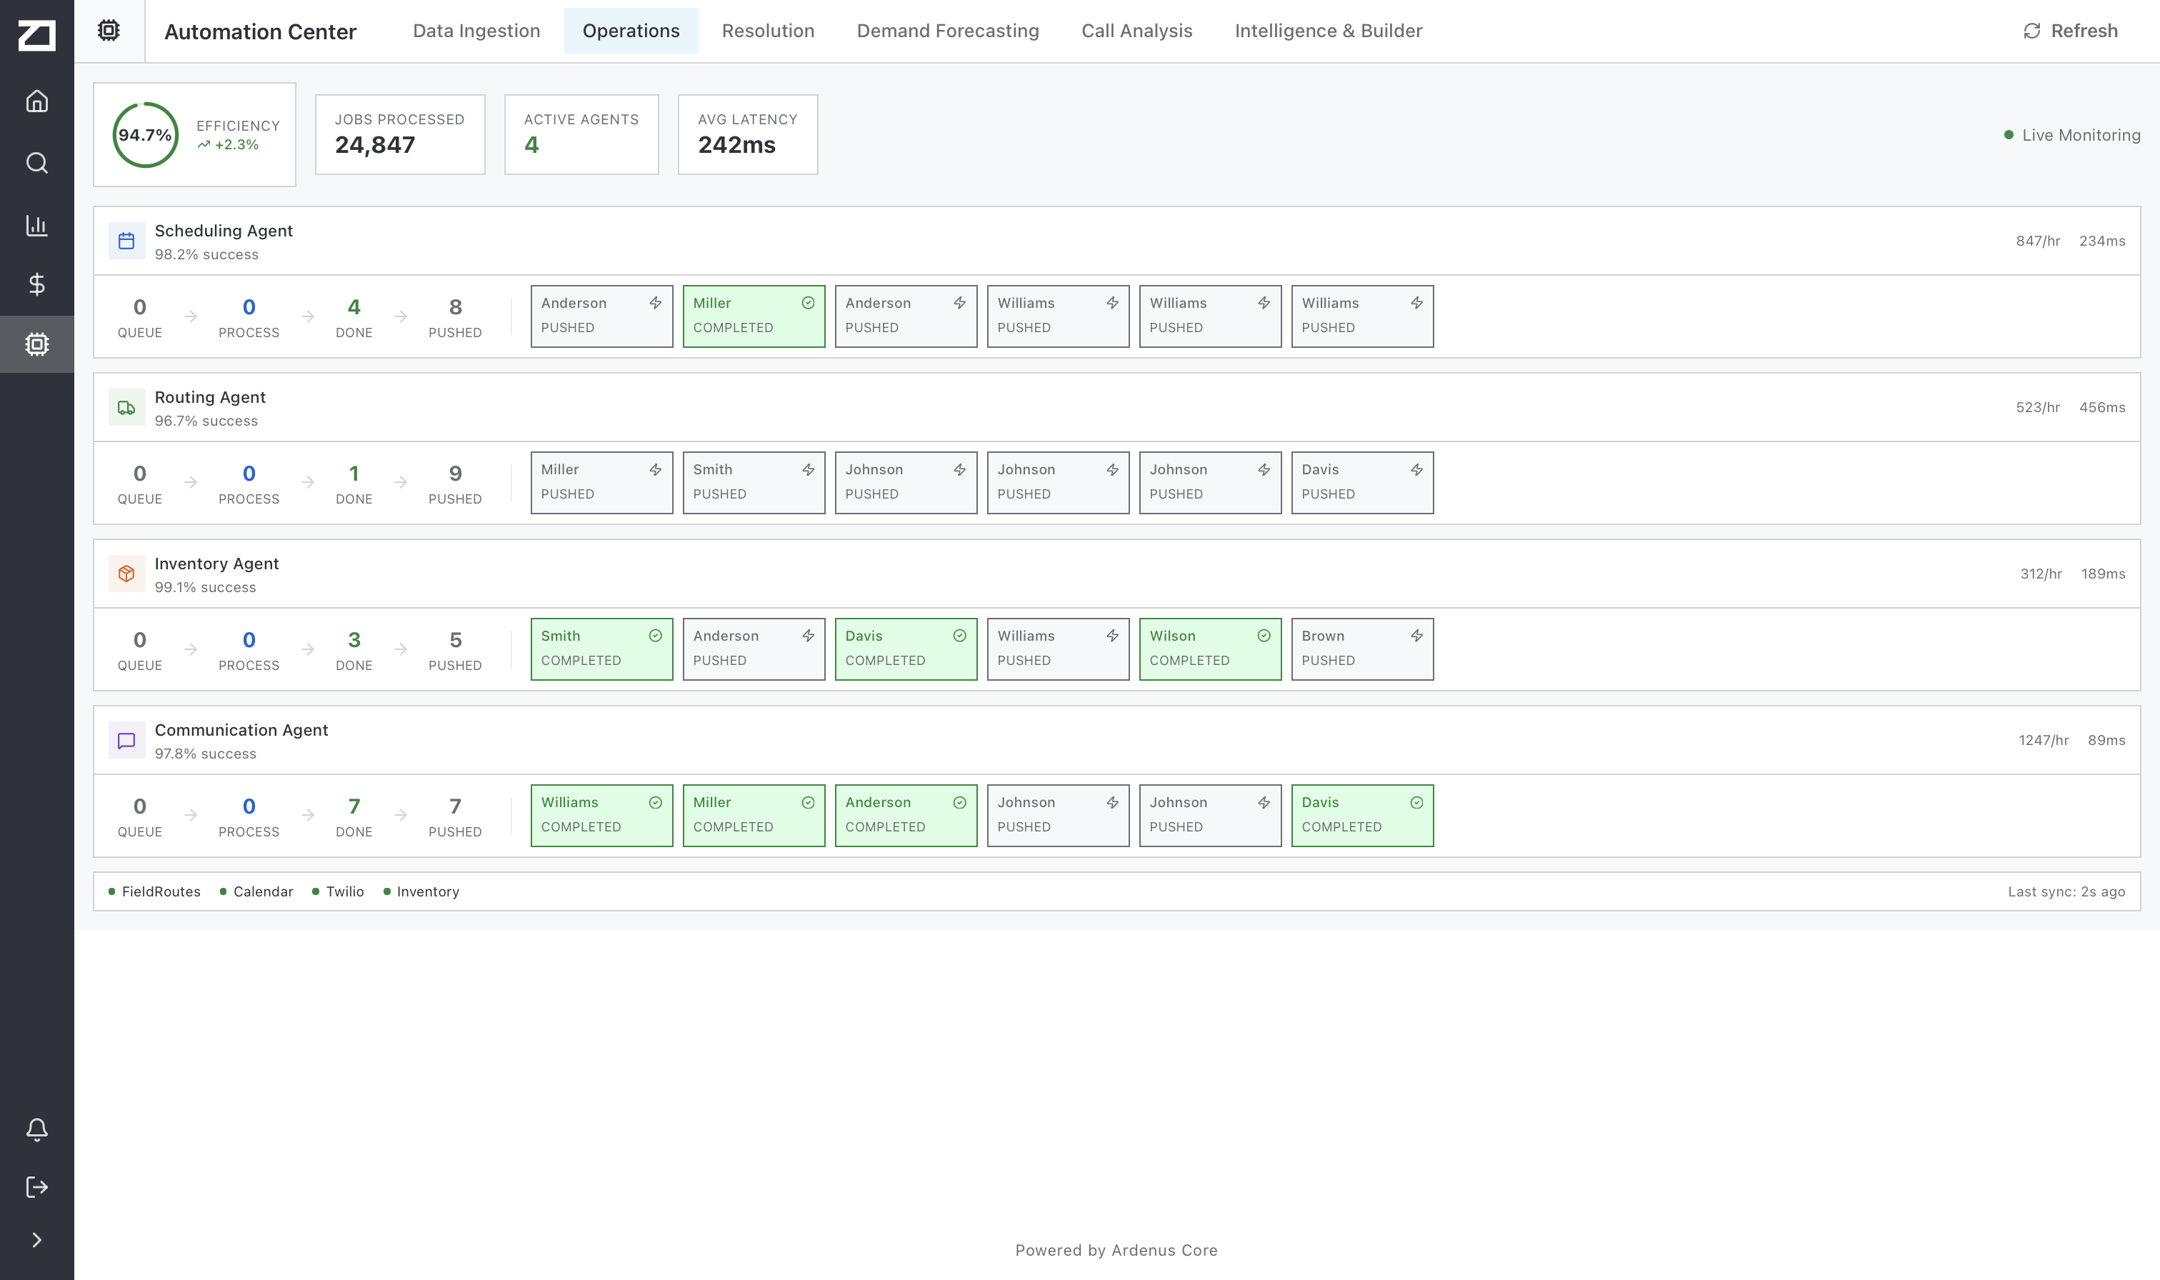This screenshot has height=1280, width=2160.
Task: Select the search icon in sidebar
Action: [x=37, y=162]
